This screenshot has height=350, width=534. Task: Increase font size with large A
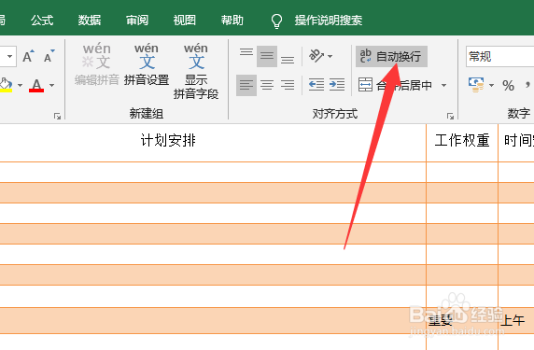pos(28,56)
